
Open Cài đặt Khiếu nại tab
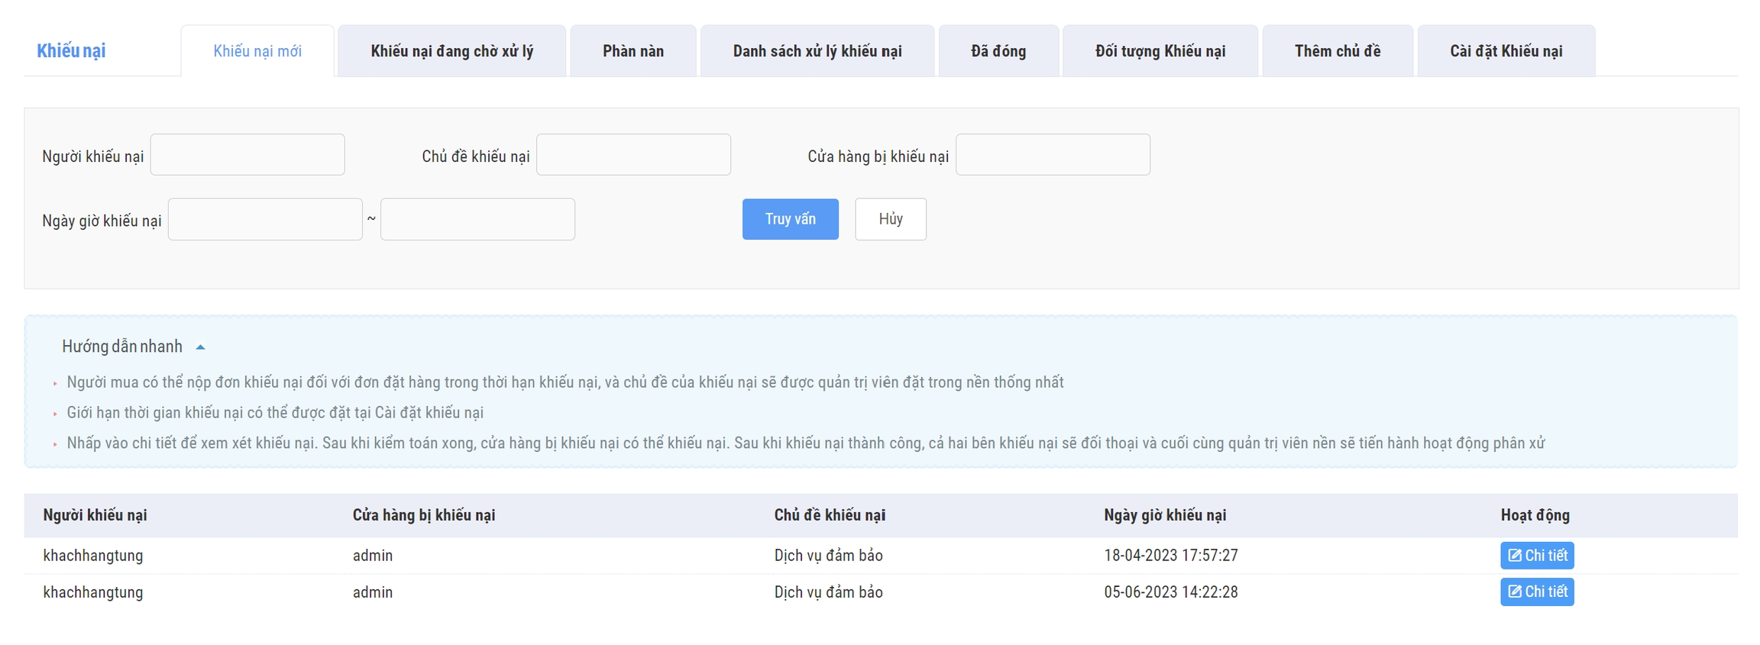click(1506, 51)
